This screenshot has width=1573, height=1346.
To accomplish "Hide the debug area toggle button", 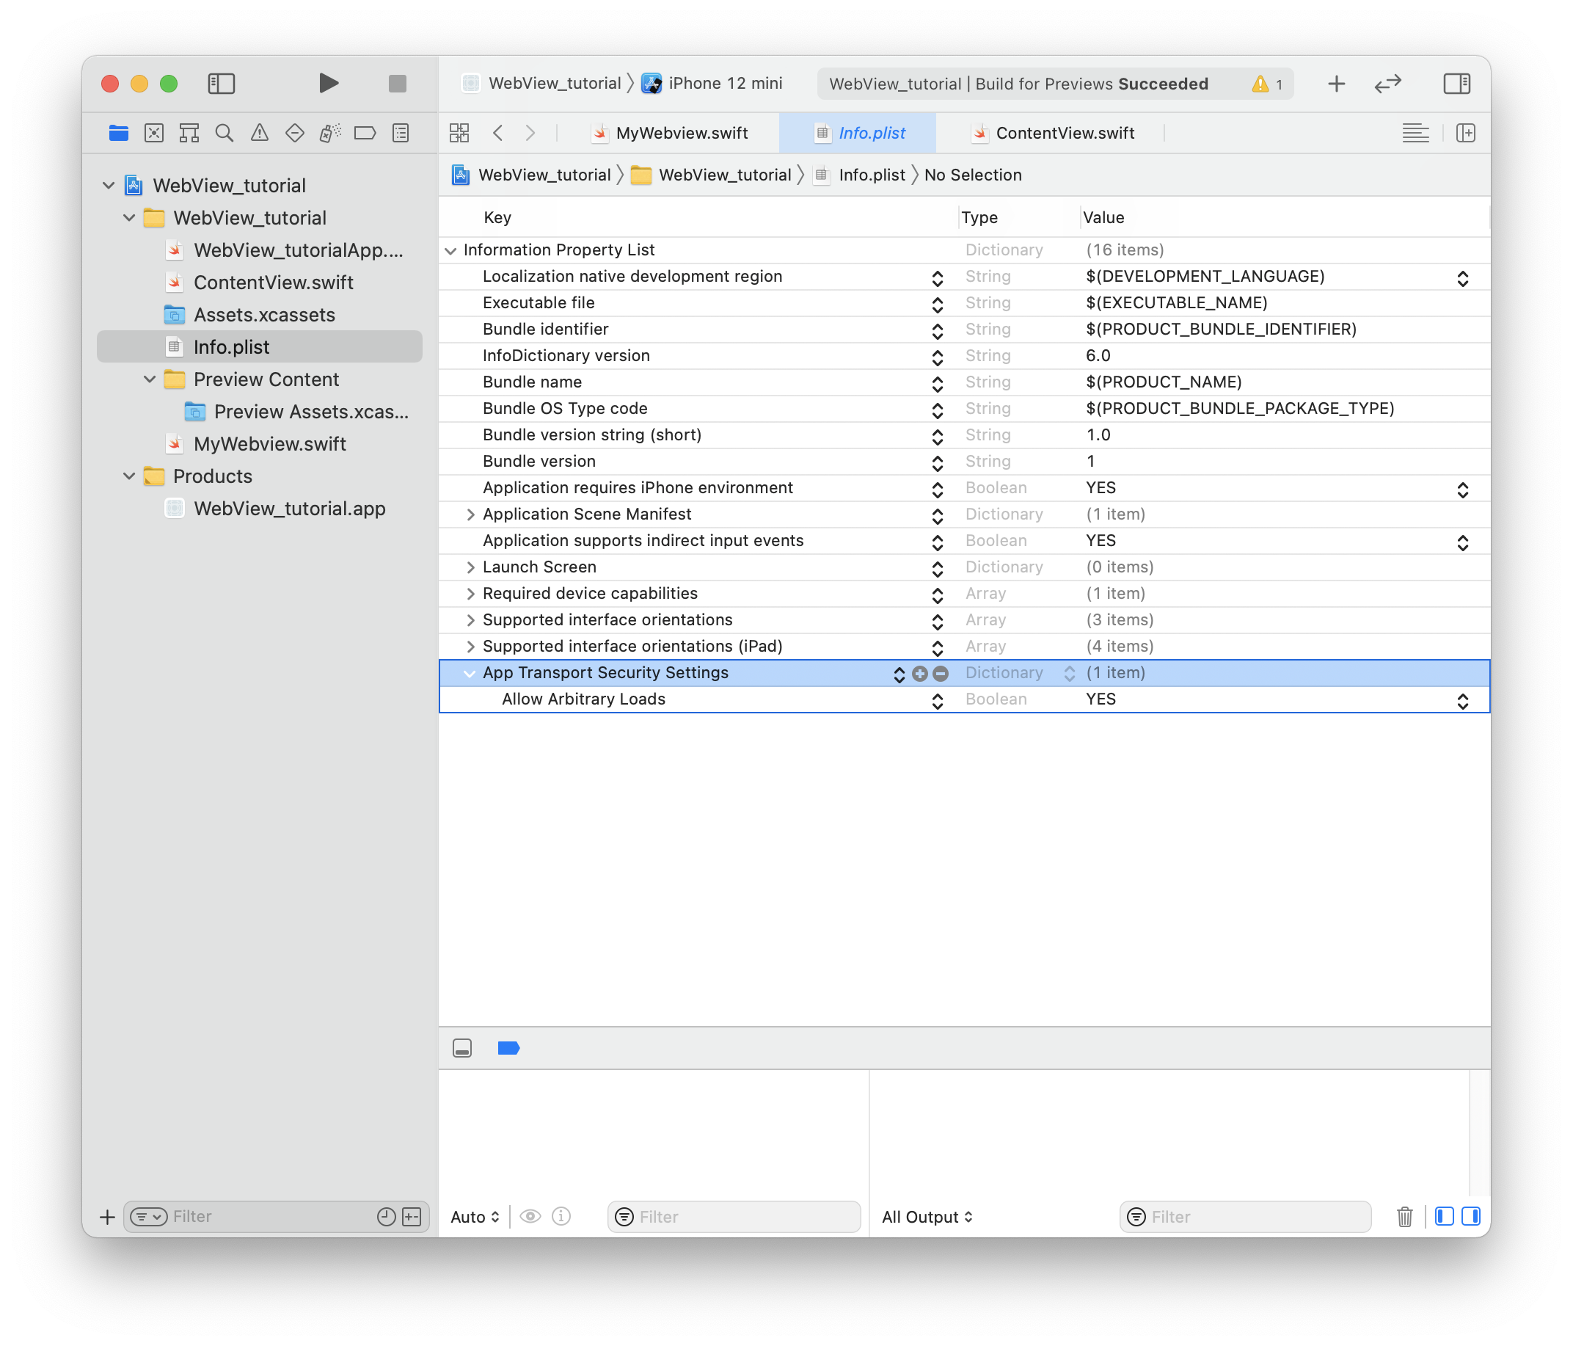I will (462, 1048).
